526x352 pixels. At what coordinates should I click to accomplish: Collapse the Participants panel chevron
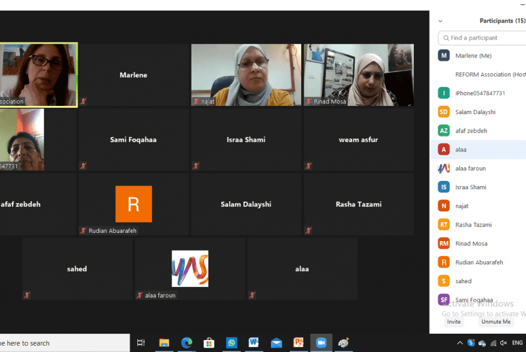pyautogui.click(x=440, y=21)
